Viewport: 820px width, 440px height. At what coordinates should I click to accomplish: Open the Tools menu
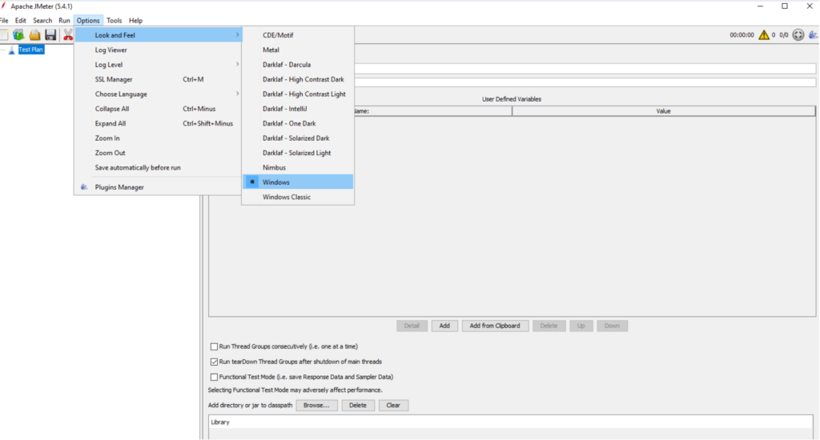[x=115, y=20]
